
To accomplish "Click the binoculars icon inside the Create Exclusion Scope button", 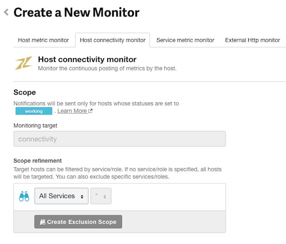I will click(x=43, y=222).
